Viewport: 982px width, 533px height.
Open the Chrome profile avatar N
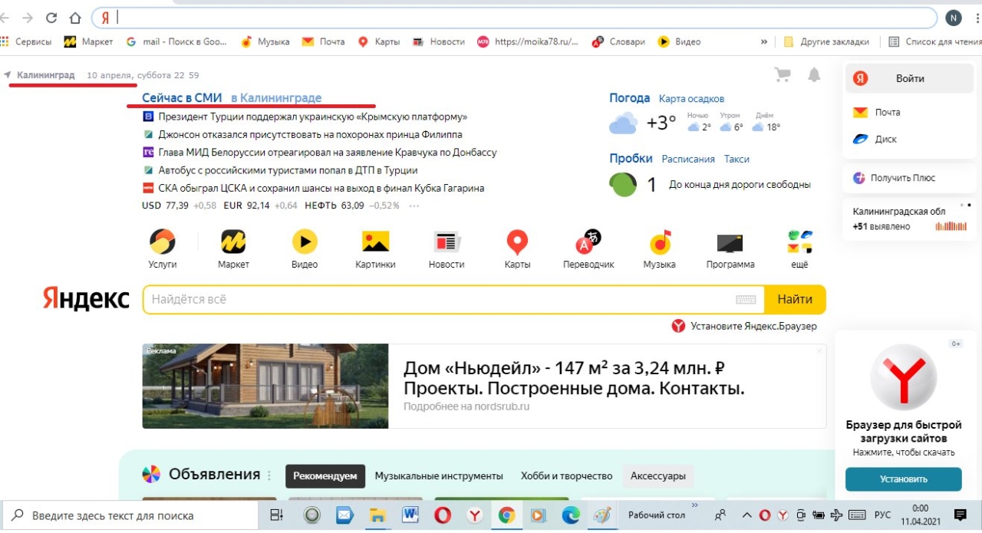tap(954, 18)
